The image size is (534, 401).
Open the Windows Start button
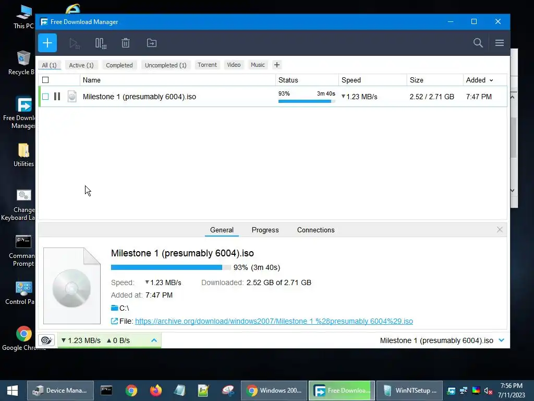click(13, 391)
